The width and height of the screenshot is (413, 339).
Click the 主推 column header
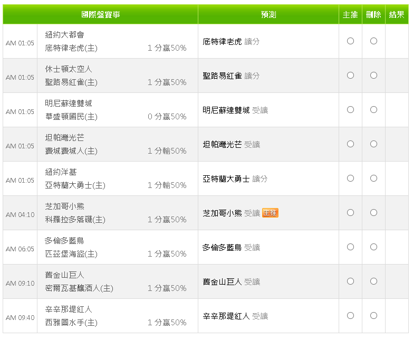(350, 14)
